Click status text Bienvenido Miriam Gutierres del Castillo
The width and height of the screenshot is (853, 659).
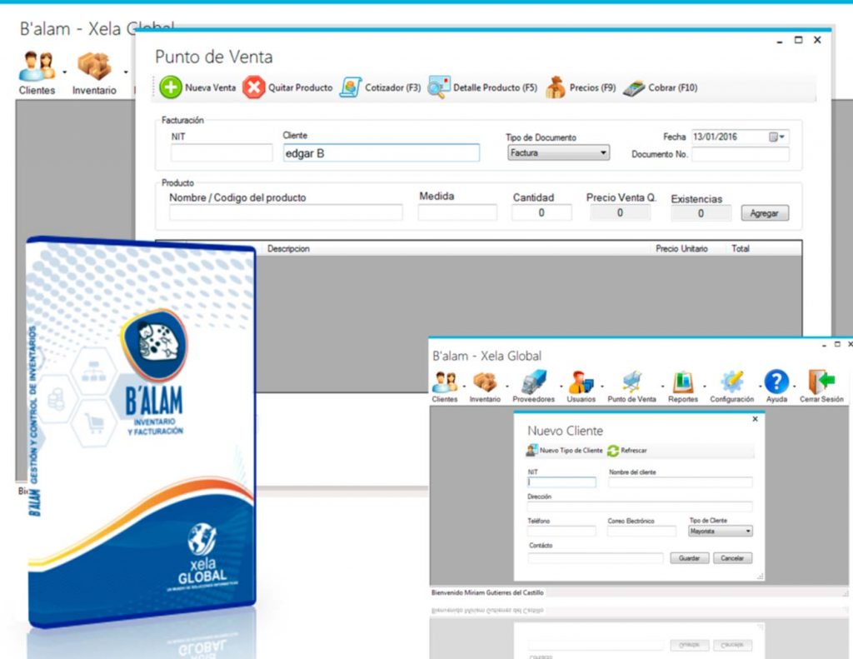pos(487,592)
